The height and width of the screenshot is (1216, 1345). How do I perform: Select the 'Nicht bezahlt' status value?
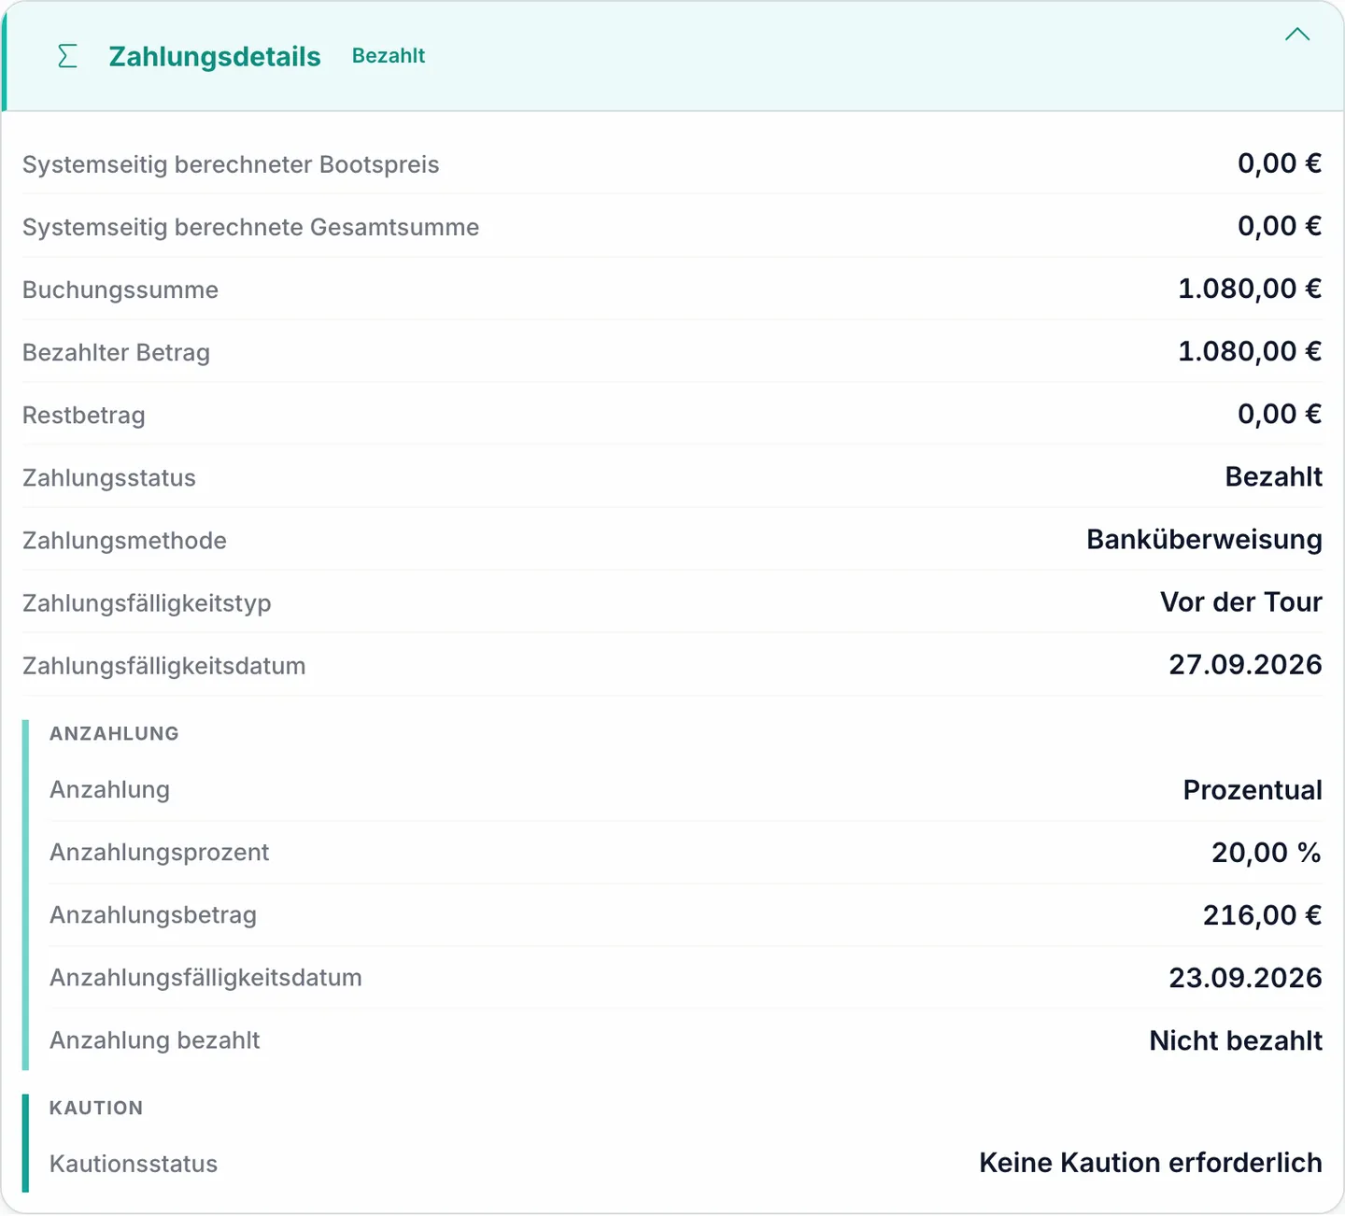1236,1039
